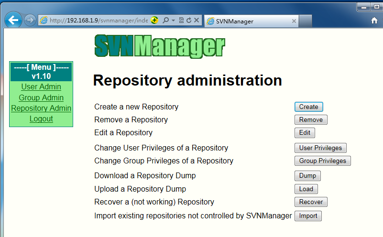
Task: Select the SVNManager browser tab
Action: pos(252,21)
